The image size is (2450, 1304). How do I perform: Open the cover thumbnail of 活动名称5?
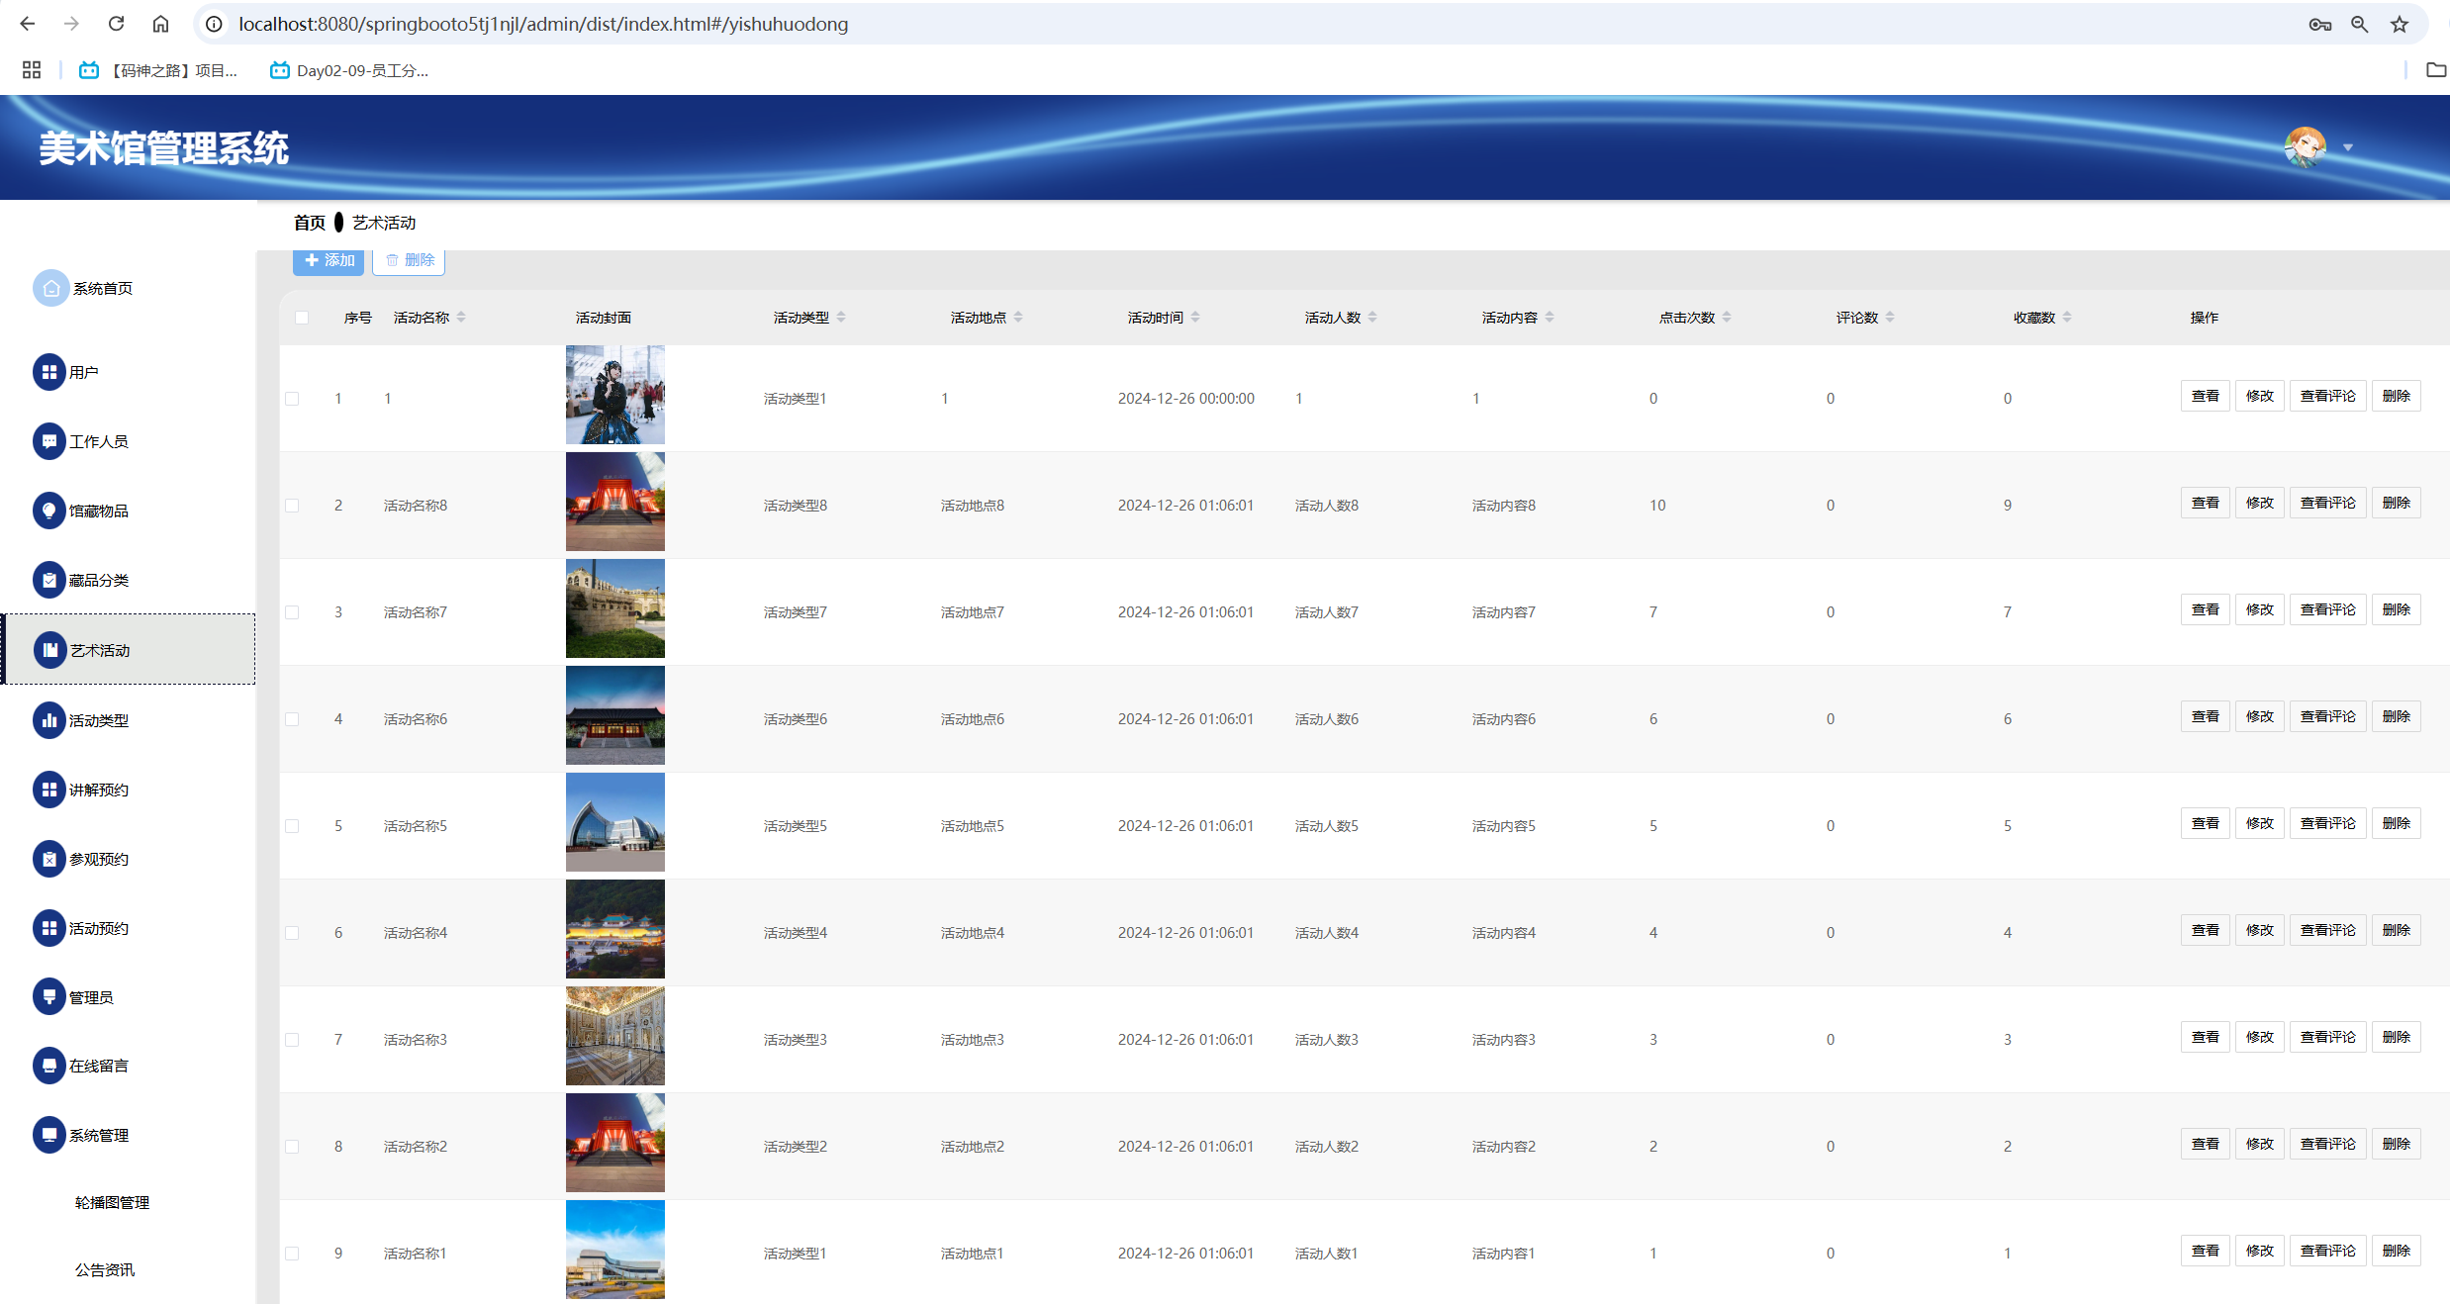coord(614,822)
